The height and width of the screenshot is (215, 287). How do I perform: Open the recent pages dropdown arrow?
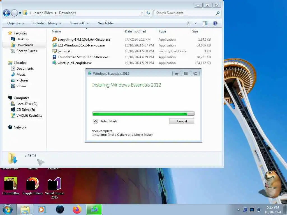[20, 13]
